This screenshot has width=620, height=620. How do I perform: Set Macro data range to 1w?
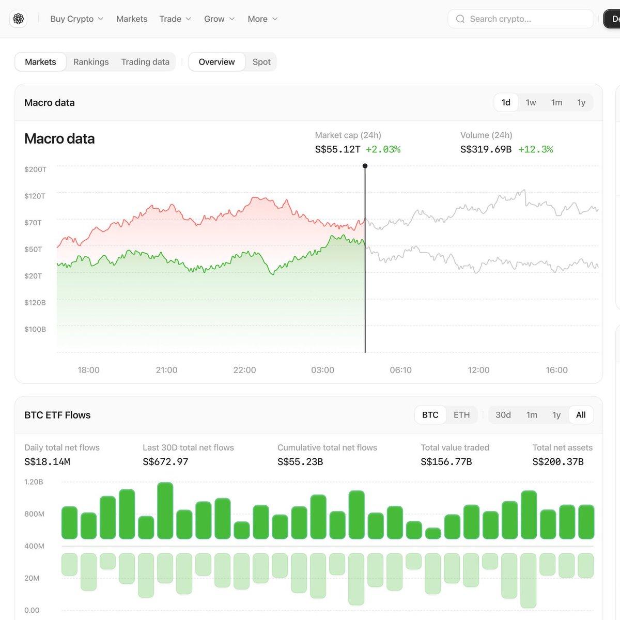click(x=531, y=102)
